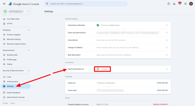Open Associations setting
The height and width of the screenshot is (106, 195).
[118, 40]
